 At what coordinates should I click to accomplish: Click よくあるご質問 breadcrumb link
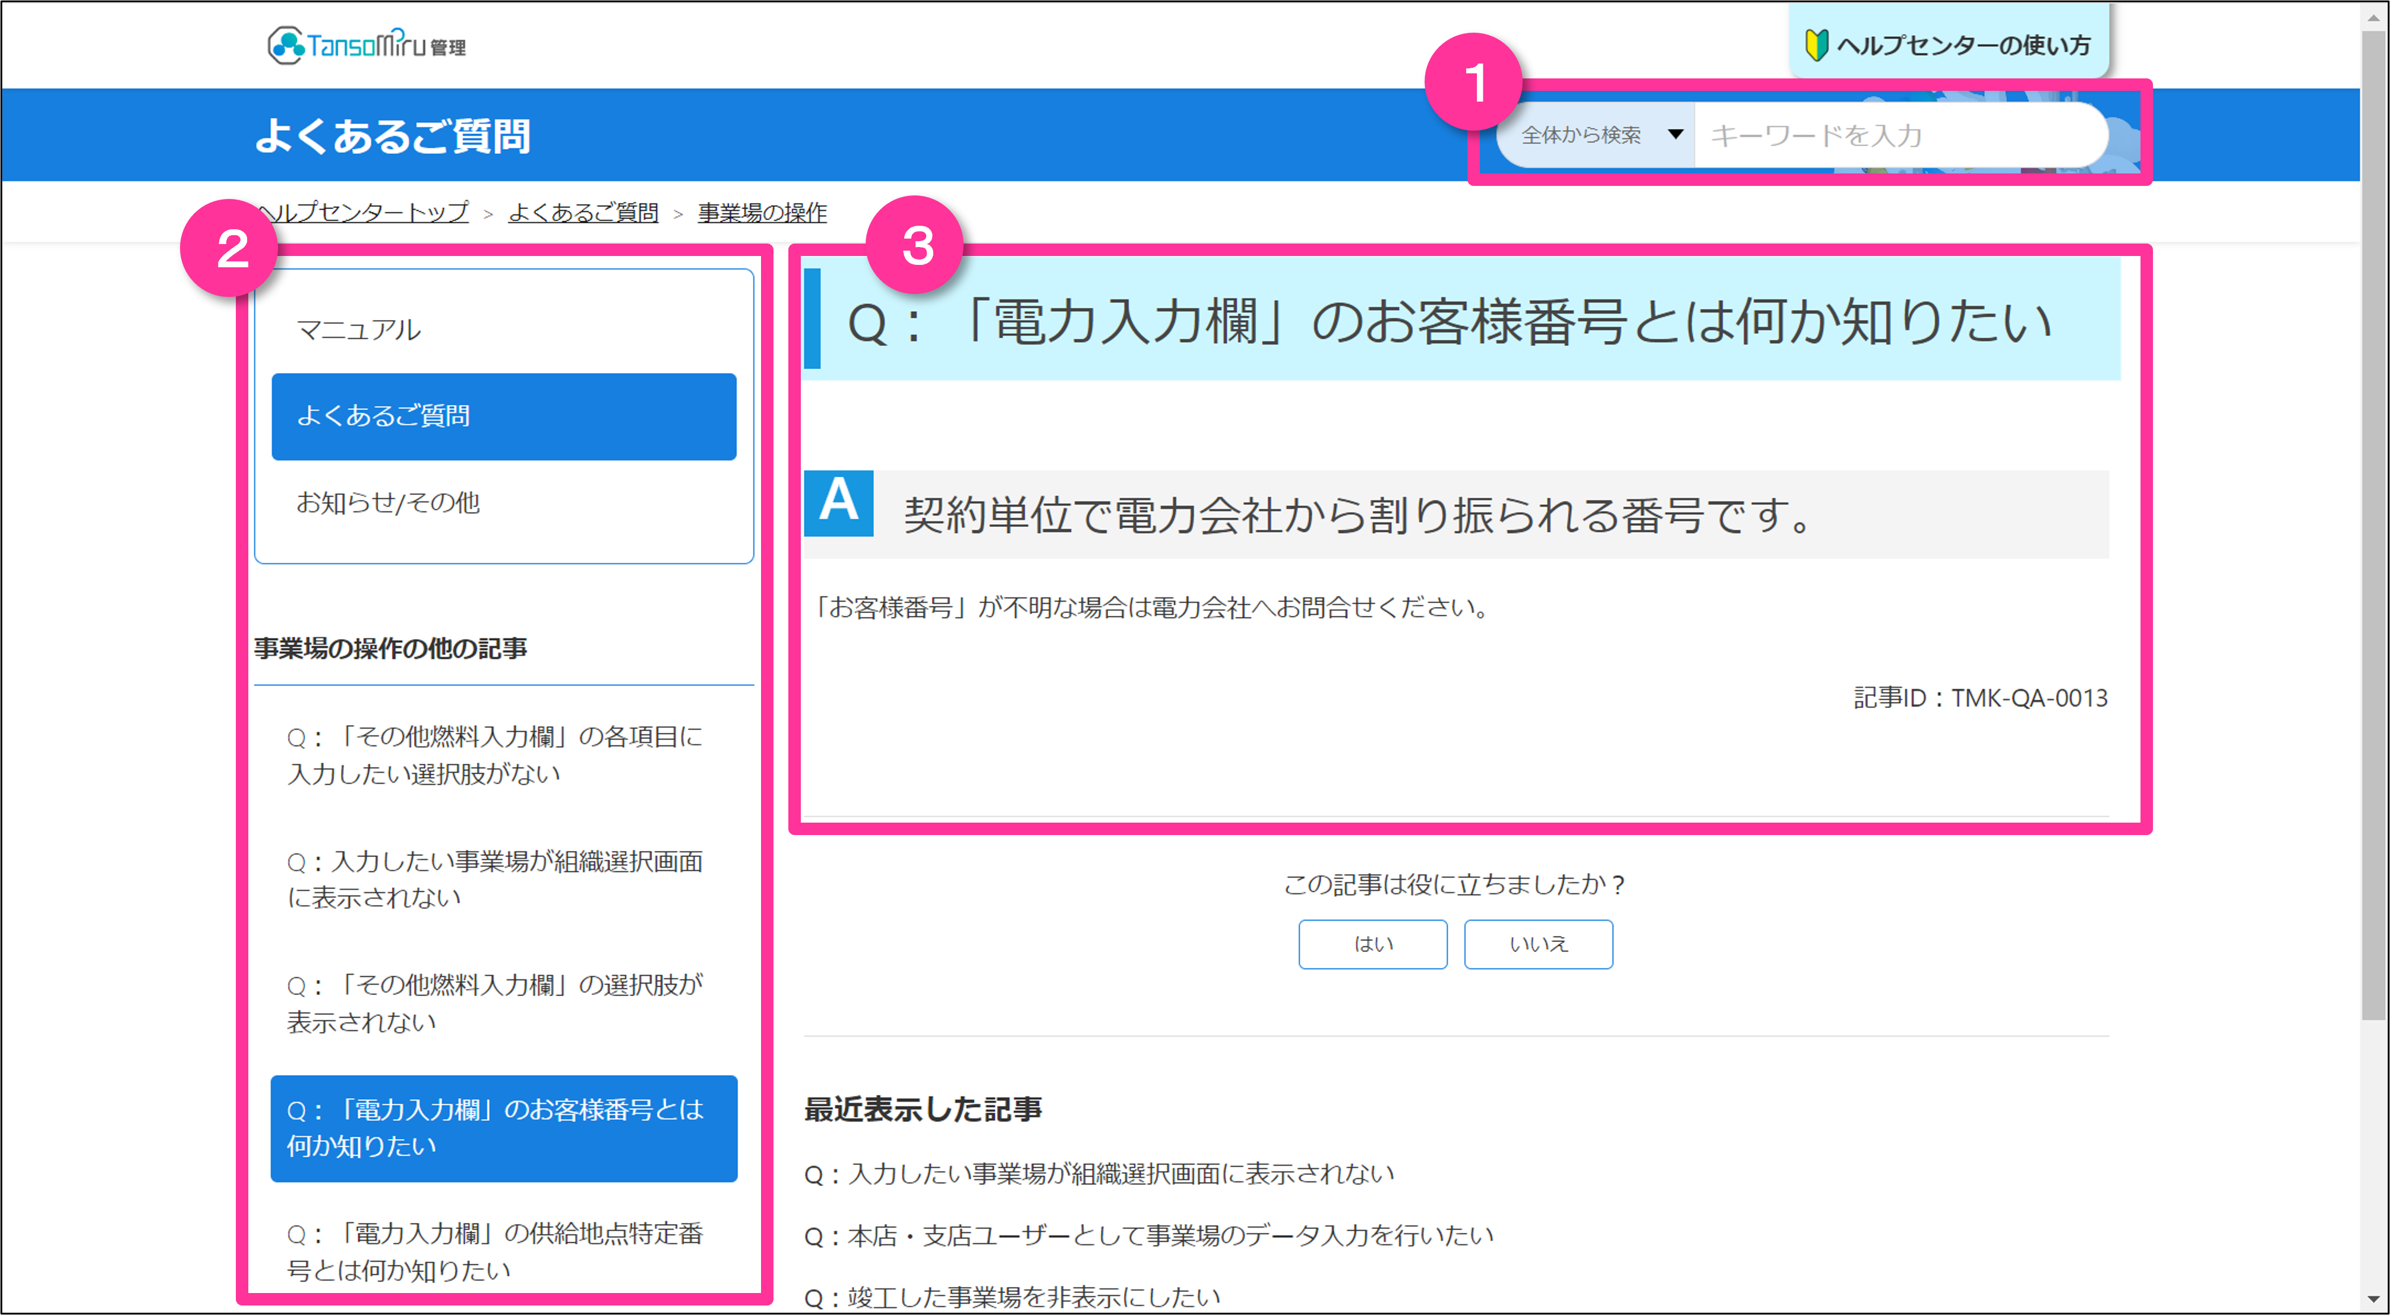[x=583, y=213]
